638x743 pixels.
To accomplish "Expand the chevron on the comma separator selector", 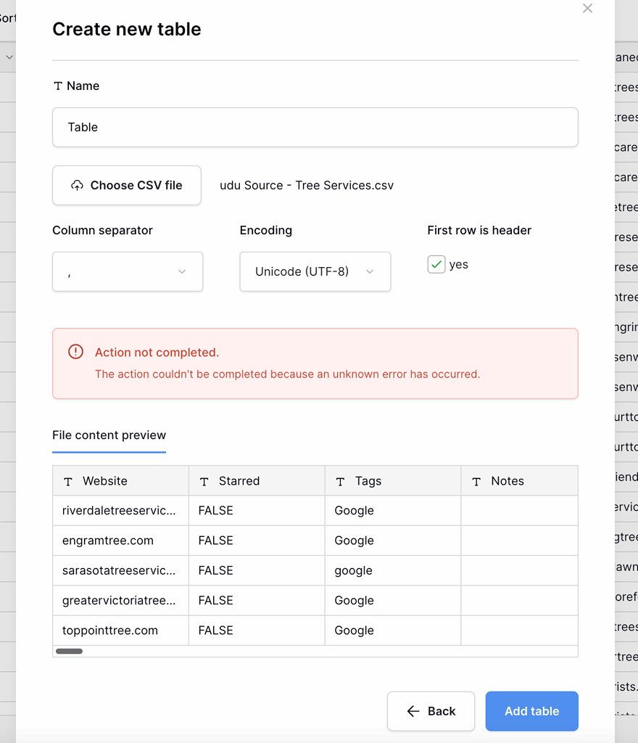I will point(181,271).
